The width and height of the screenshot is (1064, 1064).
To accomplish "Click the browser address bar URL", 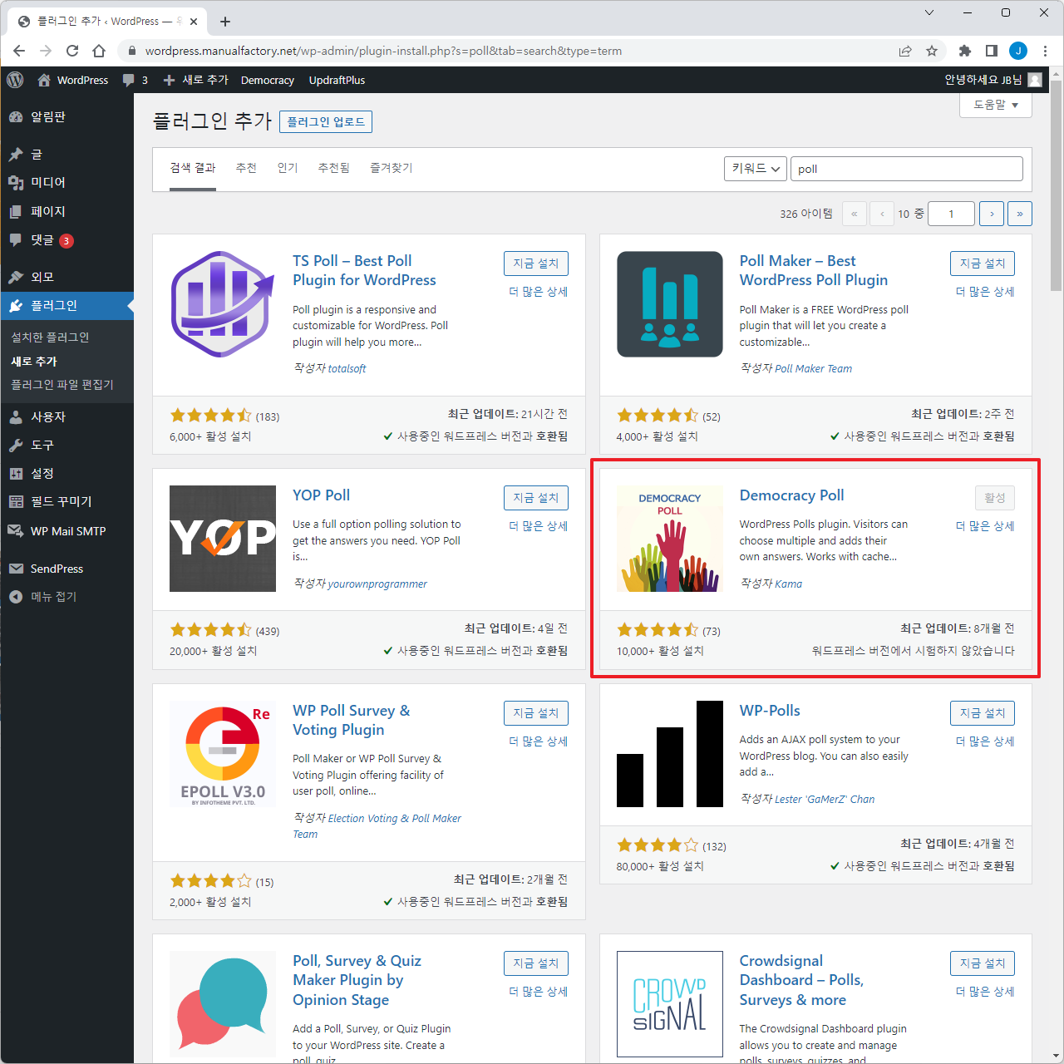I will coord(383,51).
